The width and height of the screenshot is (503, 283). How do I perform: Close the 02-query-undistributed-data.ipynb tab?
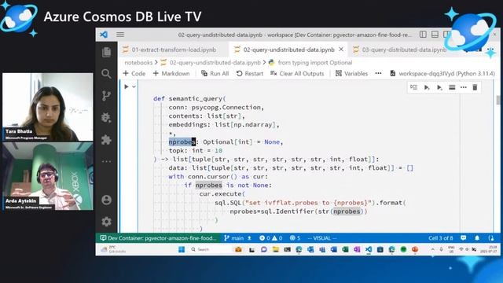tap(341, 50)
